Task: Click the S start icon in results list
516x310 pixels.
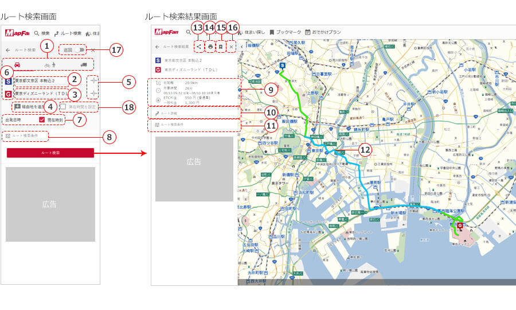Action: coord(158,60)
